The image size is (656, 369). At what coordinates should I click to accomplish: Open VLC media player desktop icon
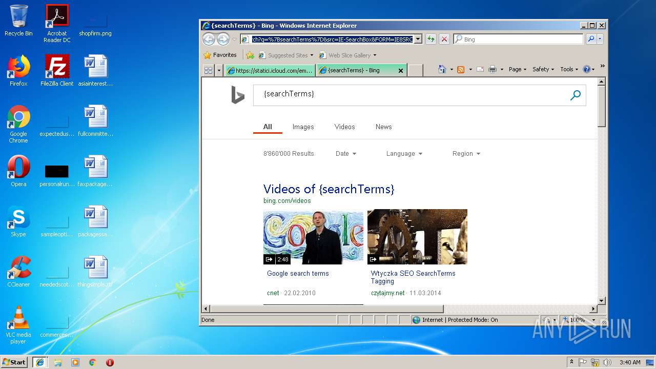coord(18,325)
